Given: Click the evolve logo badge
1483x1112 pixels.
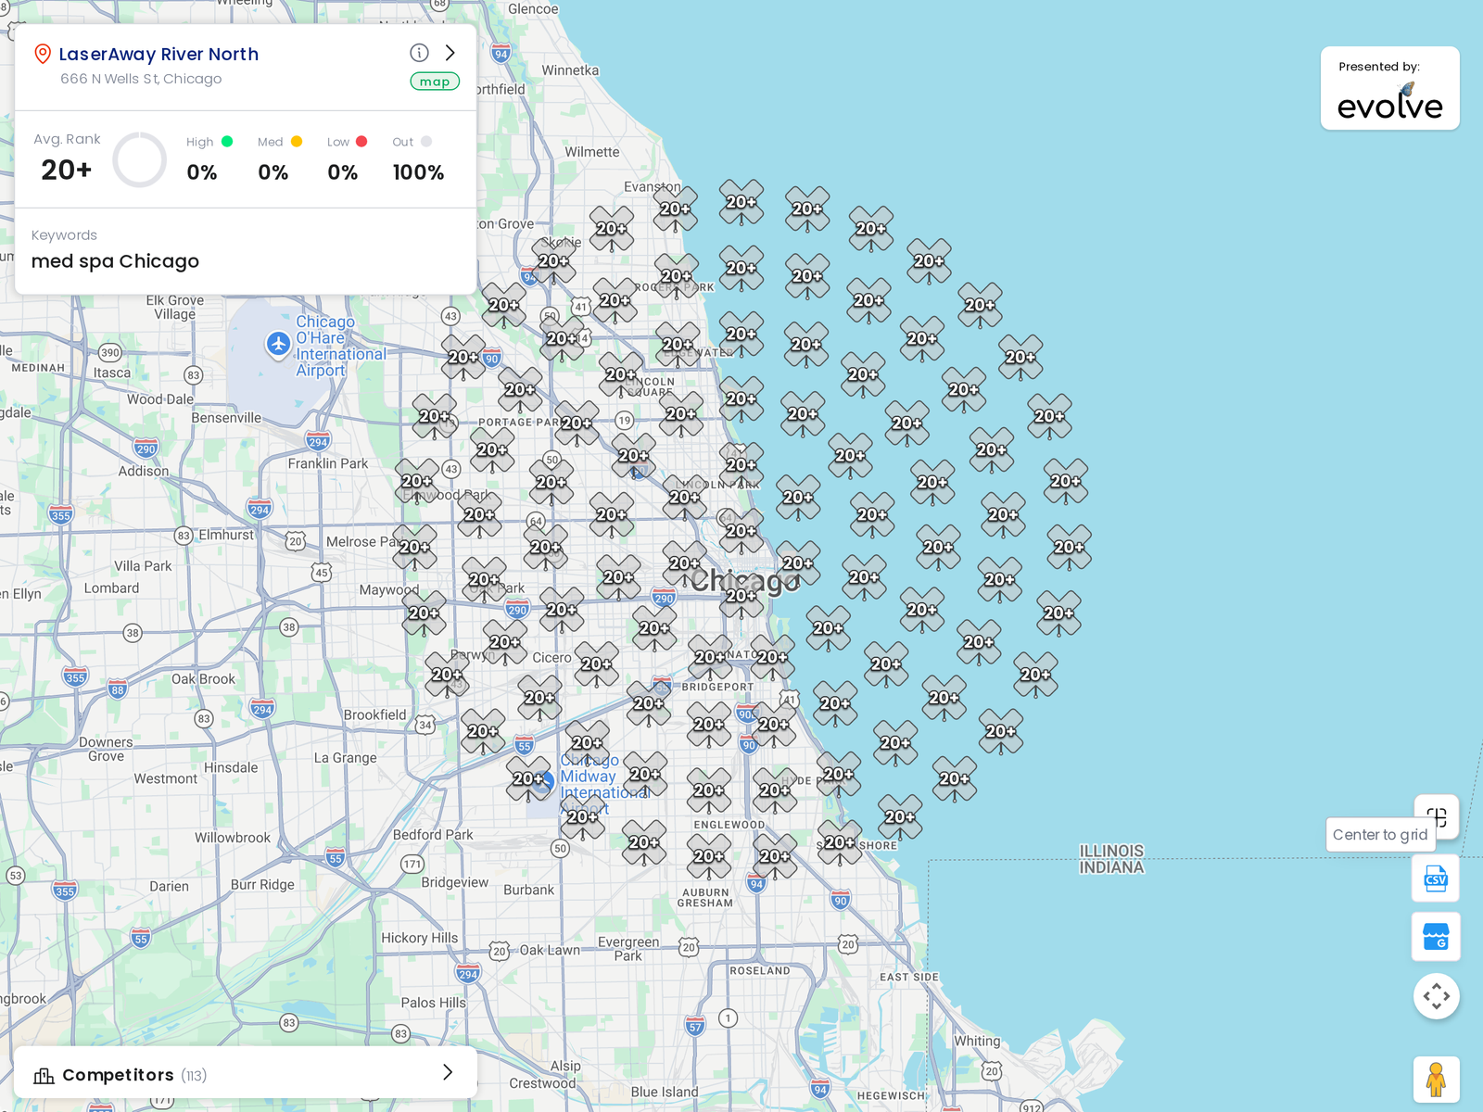Looking at the screenshot, I should tap(1390, 88).
